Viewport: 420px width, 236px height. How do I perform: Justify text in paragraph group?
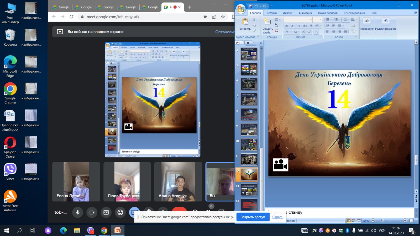[346, 31]
